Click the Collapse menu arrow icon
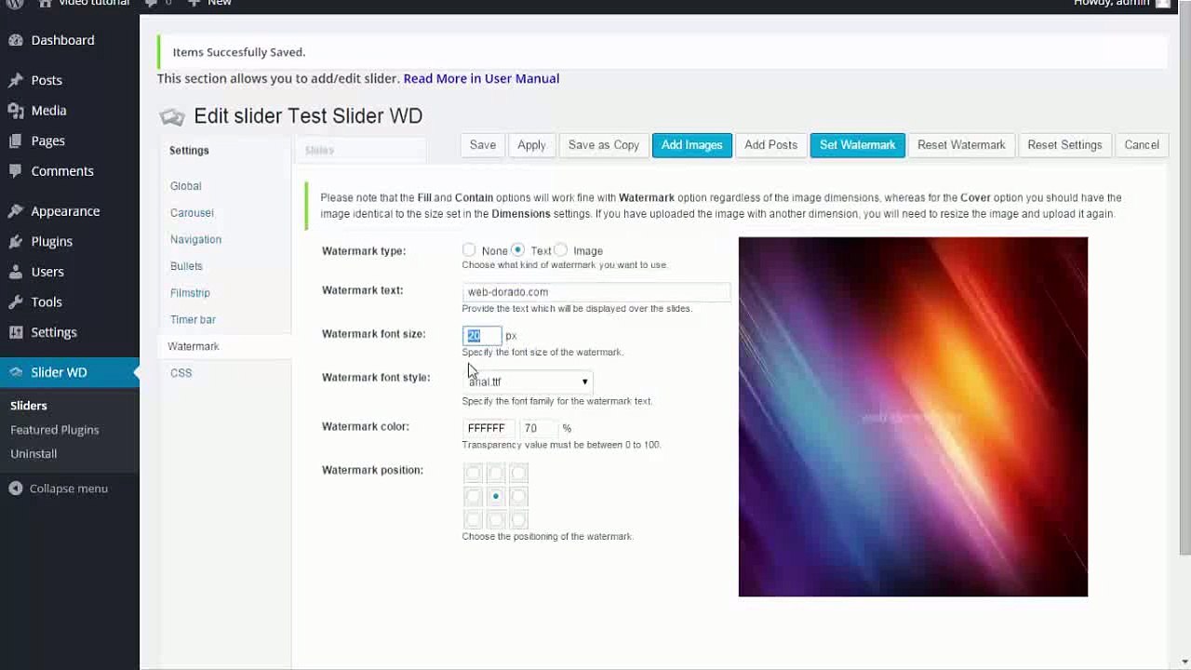Screen dimensions: 1191x670 [16, 489]
